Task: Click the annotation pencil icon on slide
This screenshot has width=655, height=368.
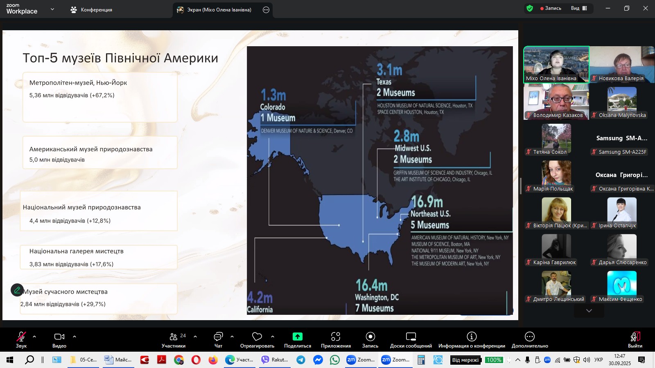Action: pyautogui.click(x=17, y=290)
